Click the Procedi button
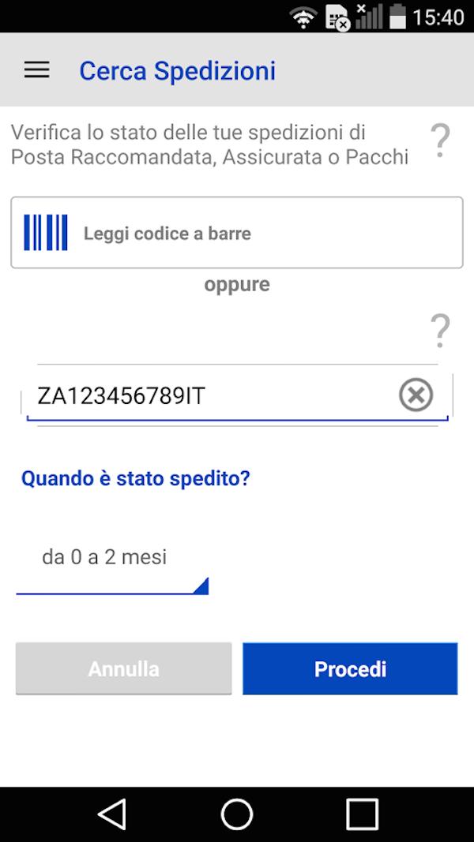 click(350, 669)
